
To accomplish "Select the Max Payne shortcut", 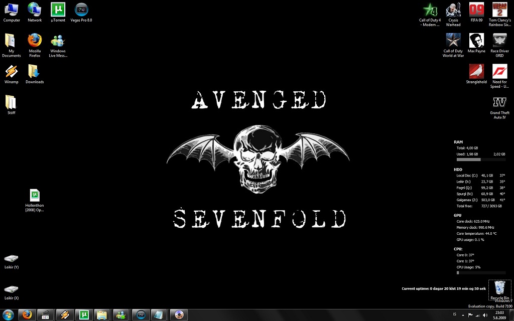I will [476, 43].
